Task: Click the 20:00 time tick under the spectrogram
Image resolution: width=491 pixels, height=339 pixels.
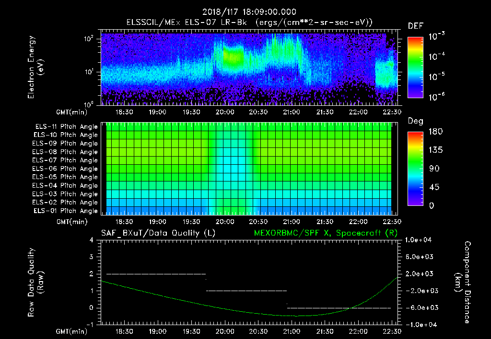Action: pos(224,112)
